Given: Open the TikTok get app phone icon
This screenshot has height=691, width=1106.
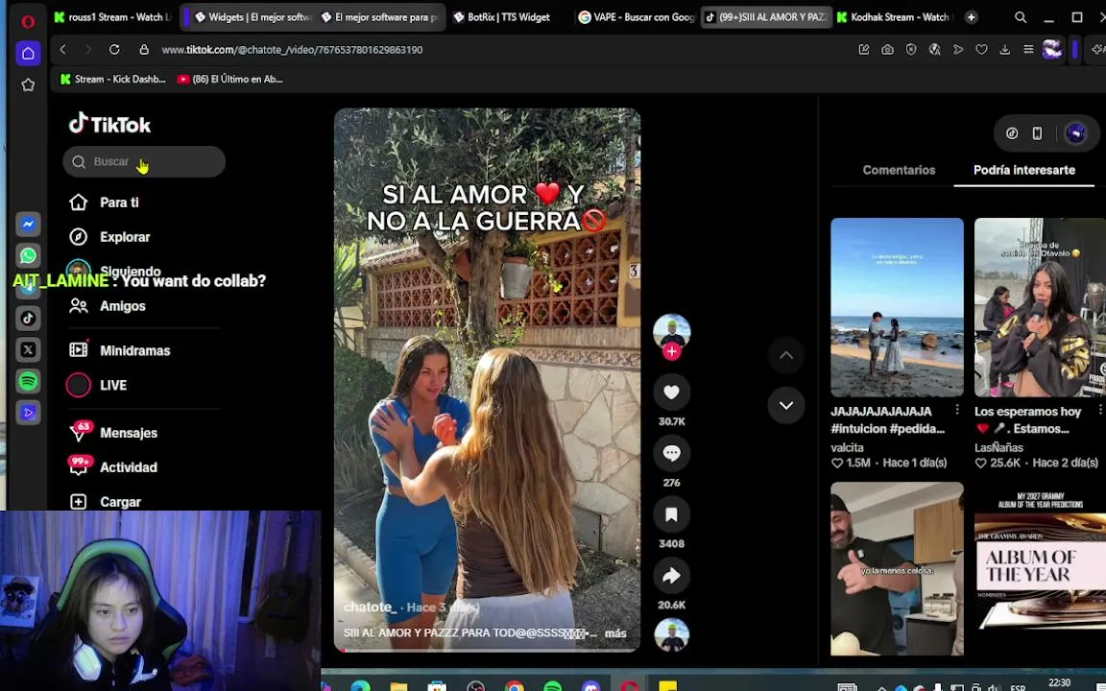Looking at the screenshot, I should pyautogui.click(x=1037, y=133).
